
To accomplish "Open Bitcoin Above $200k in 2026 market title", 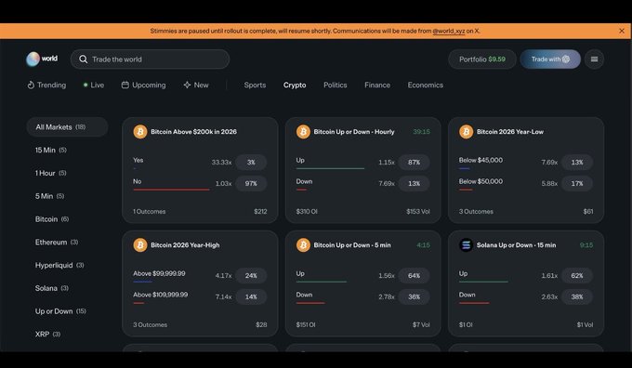I will (x=193, y=132).
